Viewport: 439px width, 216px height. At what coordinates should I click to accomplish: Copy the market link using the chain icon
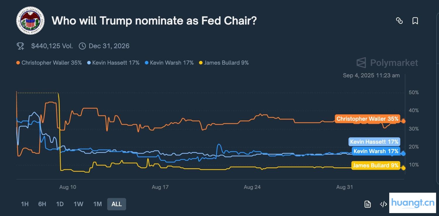click(399, 21)
